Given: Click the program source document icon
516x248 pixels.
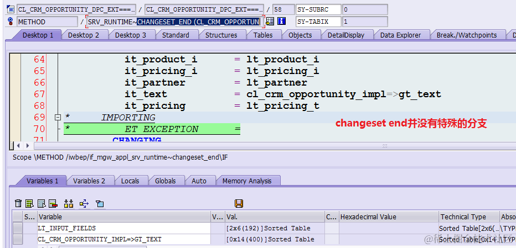Looking at the screenshot, I should [x=10, y=9].
